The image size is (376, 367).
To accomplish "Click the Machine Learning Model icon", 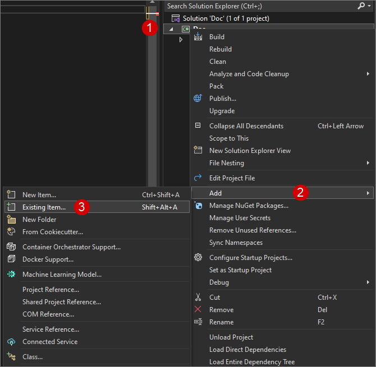I will point(11,275).
